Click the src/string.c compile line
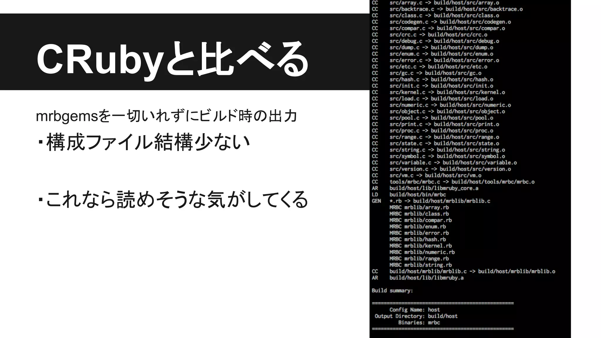 438,150
